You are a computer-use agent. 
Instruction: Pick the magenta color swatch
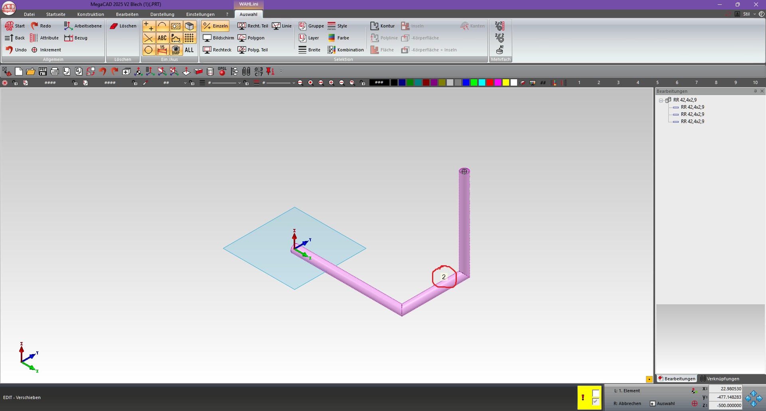coord(498,82)
